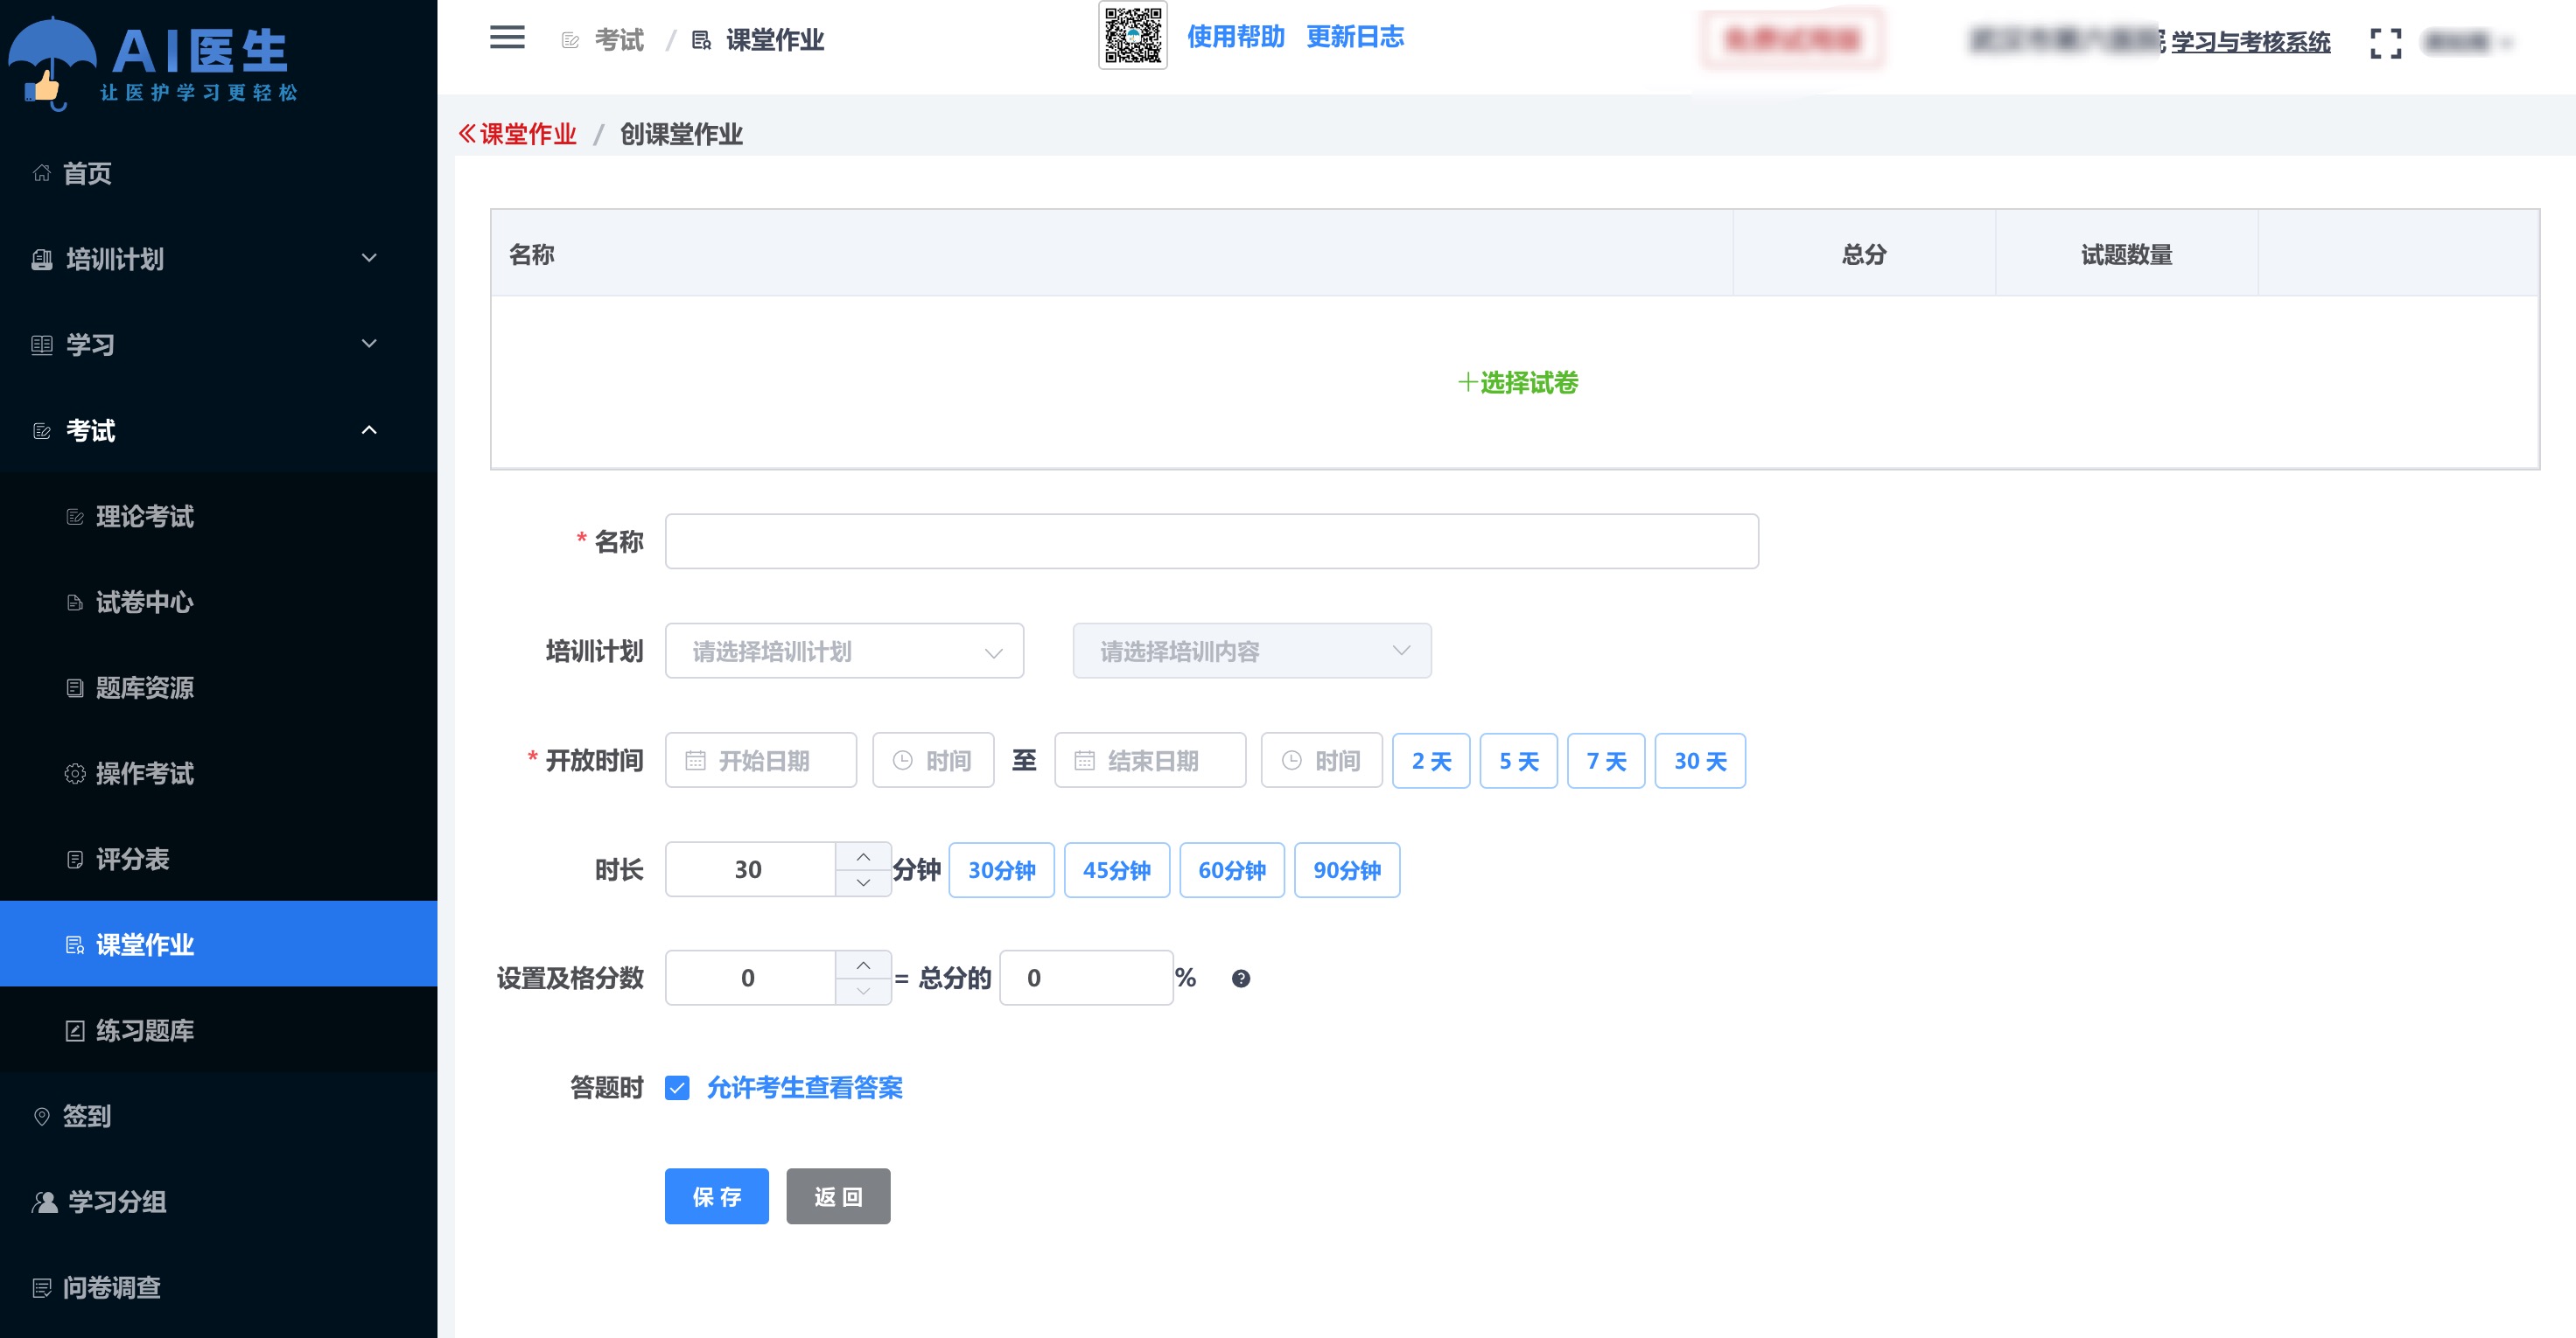Click the 评分表 submenu icon
Viewport: 2576px width, 1338px height.
[x=75, y=860]
